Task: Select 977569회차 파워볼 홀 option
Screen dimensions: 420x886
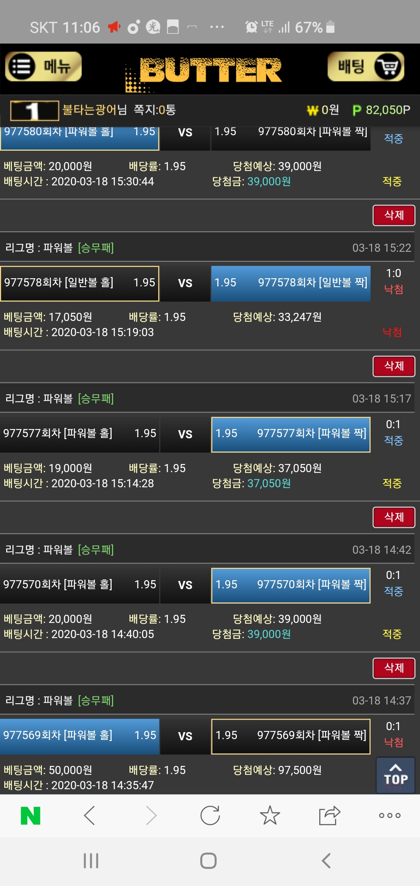Action: click(x=80, y=736)
